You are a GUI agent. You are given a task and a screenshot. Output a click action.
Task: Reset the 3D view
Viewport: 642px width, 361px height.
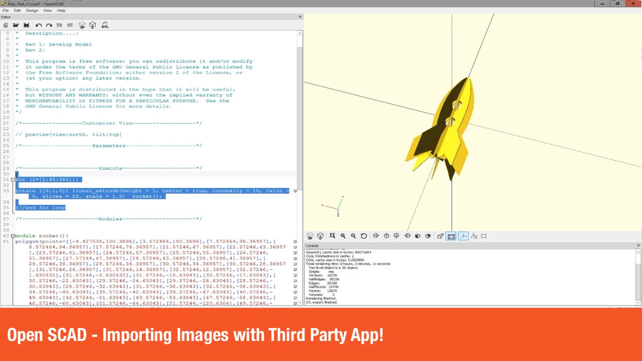[x=364, y=236]
